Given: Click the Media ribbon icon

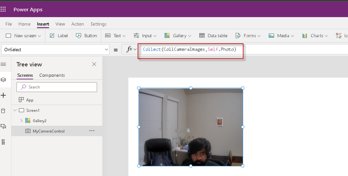Looking at the screenshot, I should tap(271, 36).
